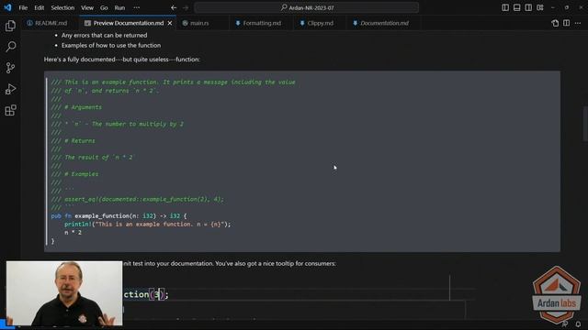This screenshot has width=588, height=330.
Task: Open the Source Control view
Action: coord(10,68)
